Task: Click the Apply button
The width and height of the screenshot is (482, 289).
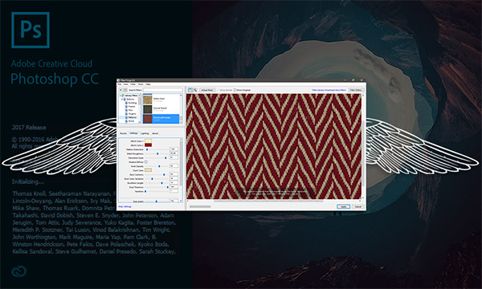Action: pyautogui.click(x=343, y=206)
